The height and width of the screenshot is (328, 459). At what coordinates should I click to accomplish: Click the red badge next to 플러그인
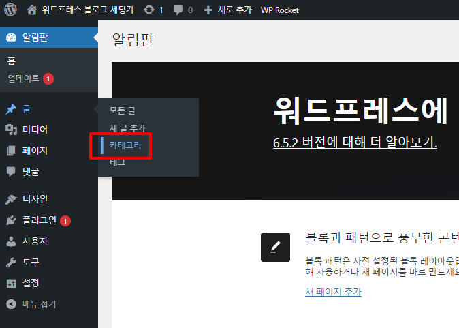pos(65,221)
